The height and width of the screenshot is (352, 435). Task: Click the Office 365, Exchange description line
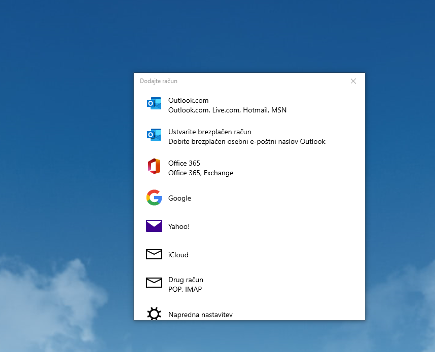point(200,173)
